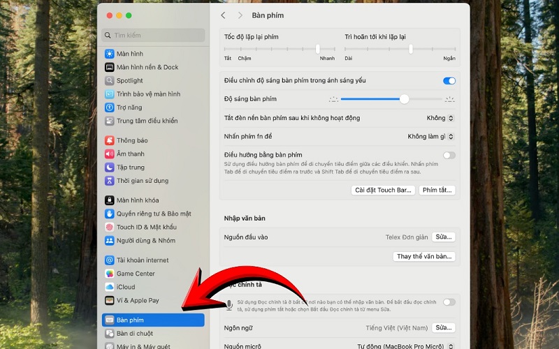Screen dimensions: 559x349
Task: Expand the Nhấn phím fn để dropdown
Action: [431, 137]
